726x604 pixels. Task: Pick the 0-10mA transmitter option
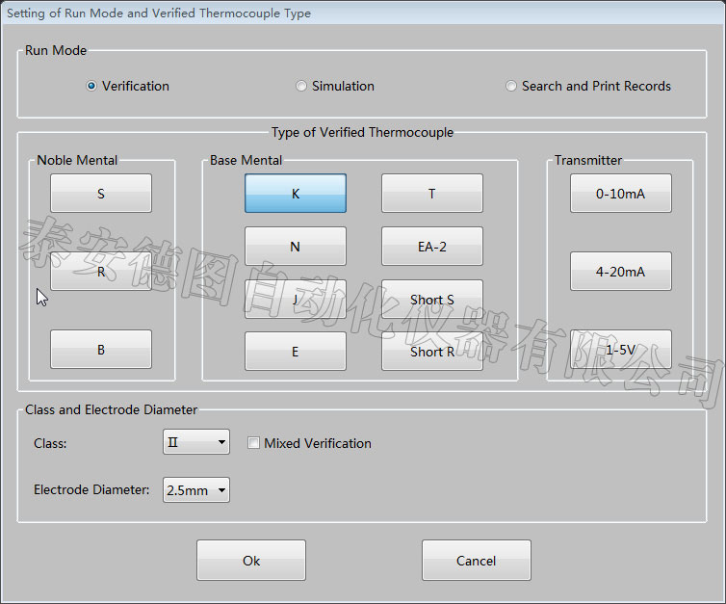pos(620,194)
